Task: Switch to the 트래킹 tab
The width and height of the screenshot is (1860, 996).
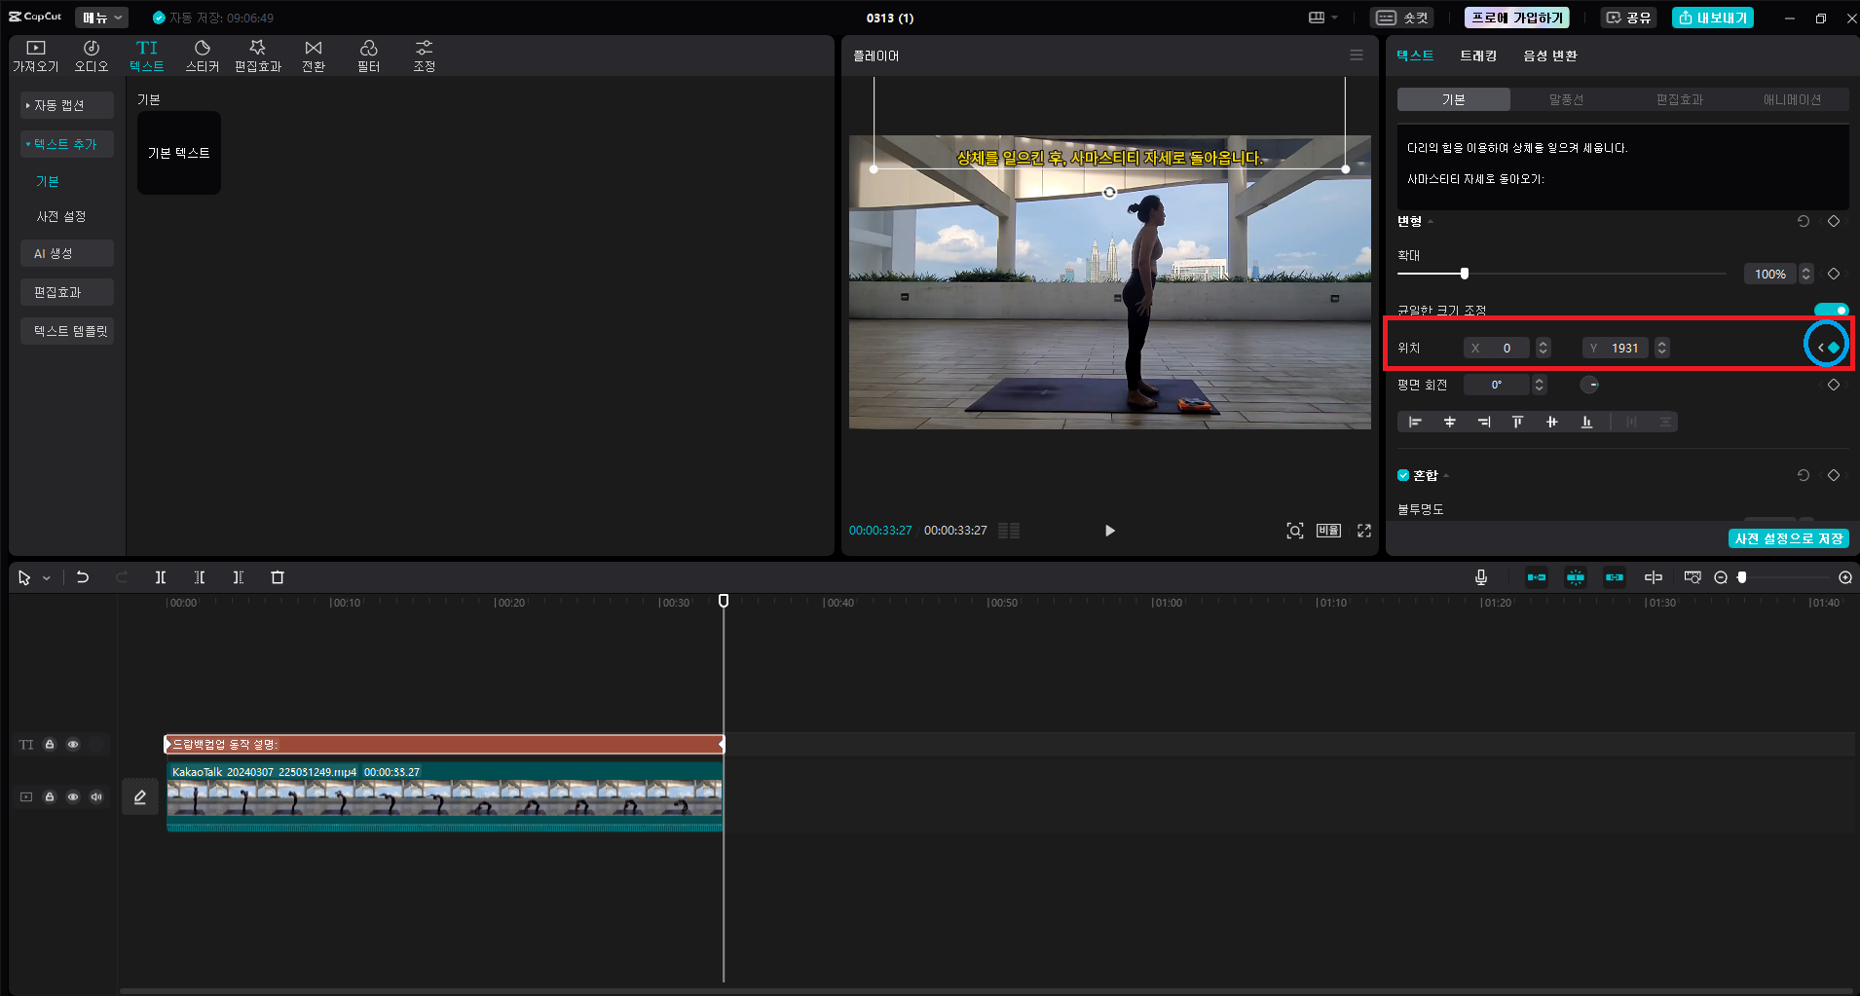Action: [1478, 55]
